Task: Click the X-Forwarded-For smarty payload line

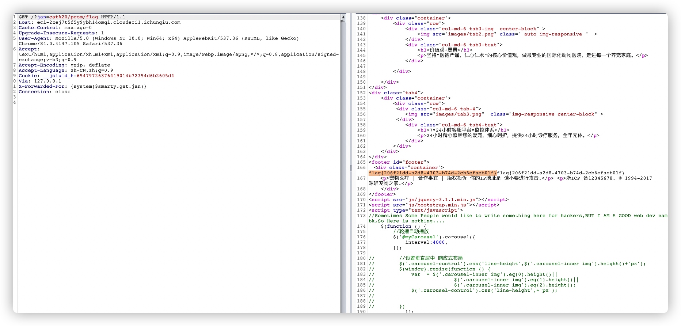Action: click(83, 86)
